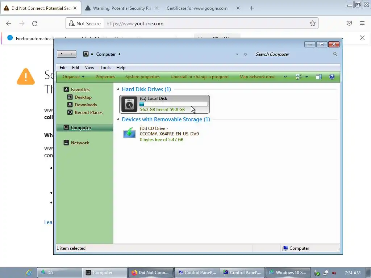Click the Network icon in sidebar

[66, 143]
